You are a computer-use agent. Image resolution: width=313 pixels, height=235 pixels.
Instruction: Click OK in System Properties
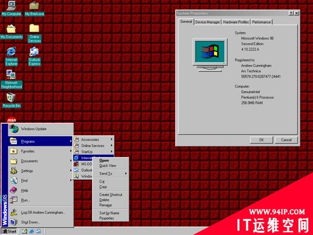tap(261, 140)
